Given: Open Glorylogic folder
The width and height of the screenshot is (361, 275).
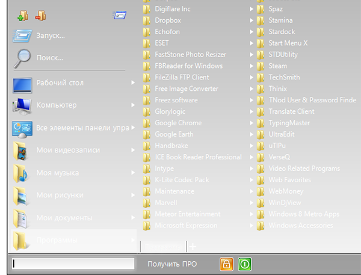Looking at the screenshot, I should (x=198, y=111).
